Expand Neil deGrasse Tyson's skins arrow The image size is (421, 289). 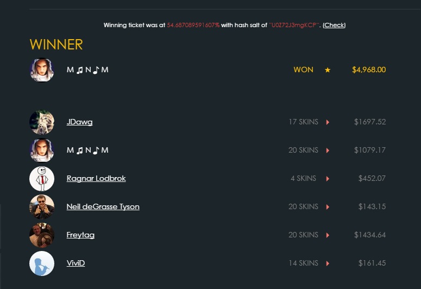pos(328,207)
